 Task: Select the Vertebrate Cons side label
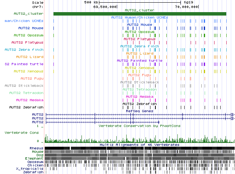point(24,133)
